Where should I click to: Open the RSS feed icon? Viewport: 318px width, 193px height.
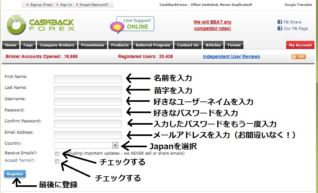pos(298,57)
